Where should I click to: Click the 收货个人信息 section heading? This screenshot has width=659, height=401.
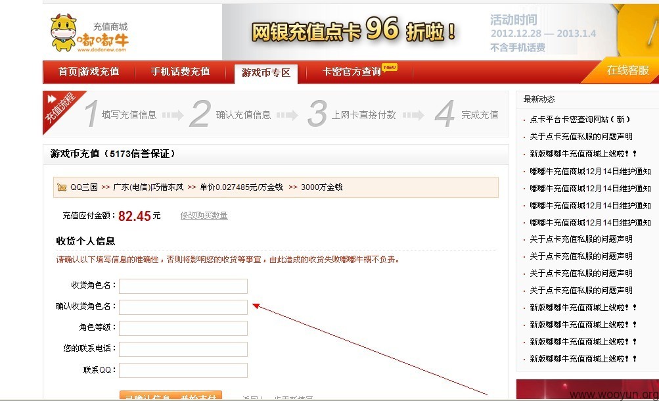coord(85,241)
